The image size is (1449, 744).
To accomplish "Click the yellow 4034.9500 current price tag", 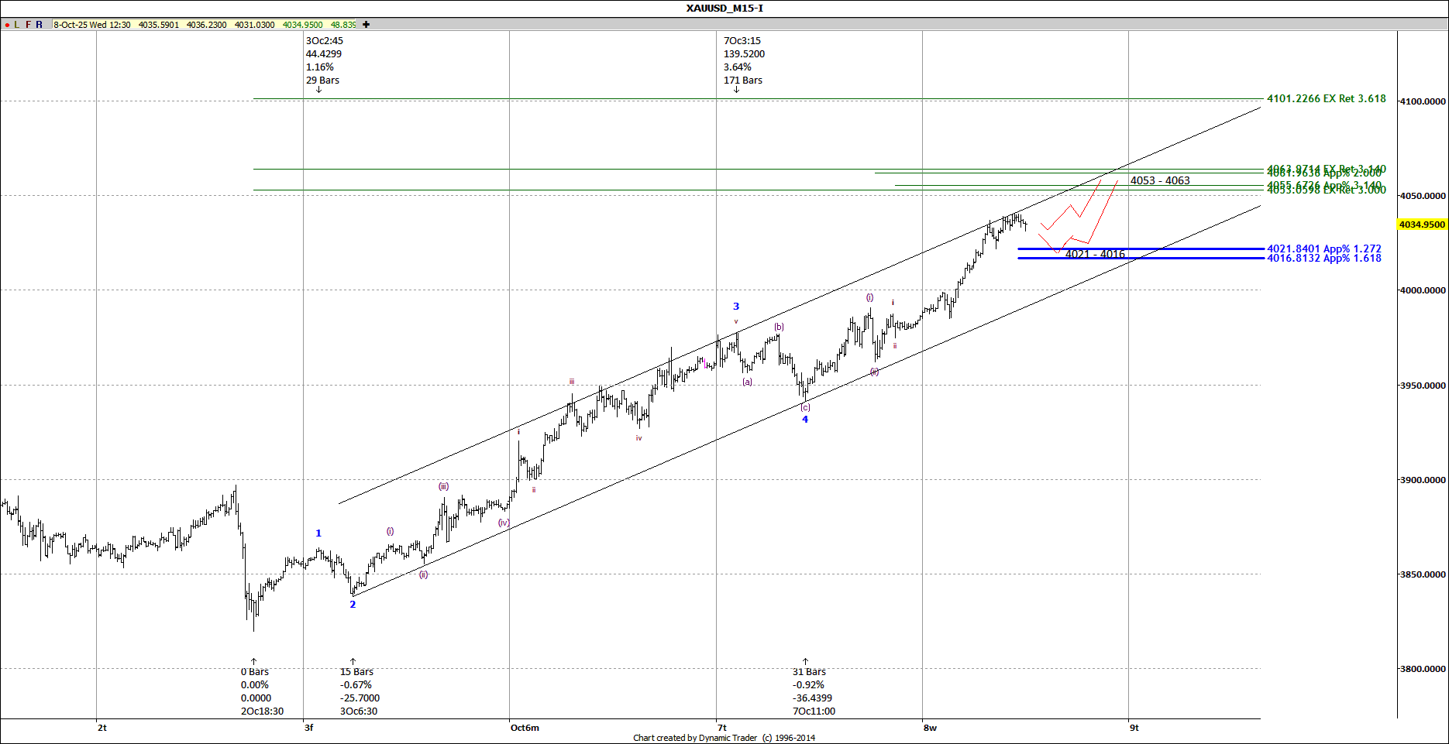I will pos(1422,225).
